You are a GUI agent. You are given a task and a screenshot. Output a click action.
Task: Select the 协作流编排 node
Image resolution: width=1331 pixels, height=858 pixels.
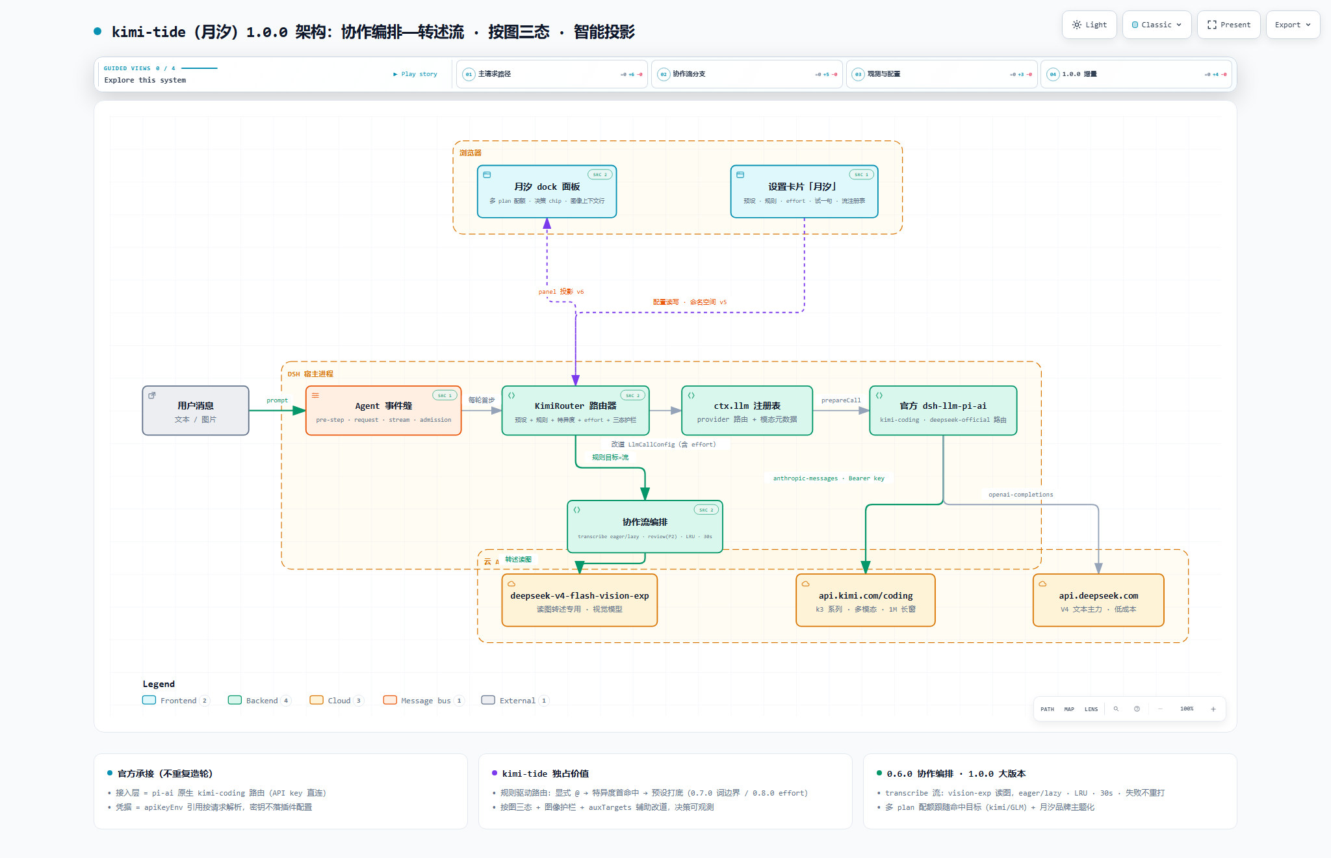coord(645,526)
